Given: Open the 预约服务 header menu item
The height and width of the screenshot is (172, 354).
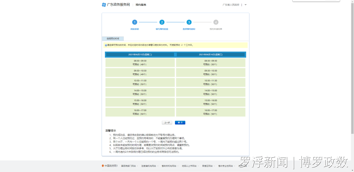Looking at the screenshot, I should (x=141, y=5).
